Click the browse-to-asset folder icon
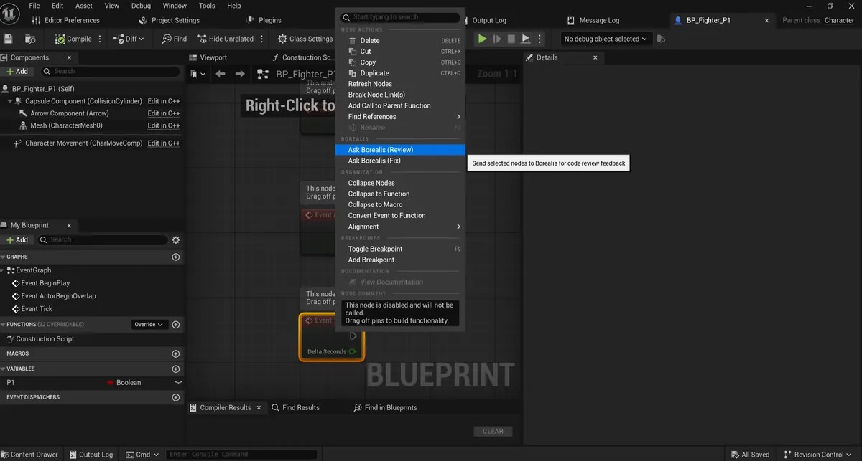This screenshot has height=461, width=862. pos(30,39)
